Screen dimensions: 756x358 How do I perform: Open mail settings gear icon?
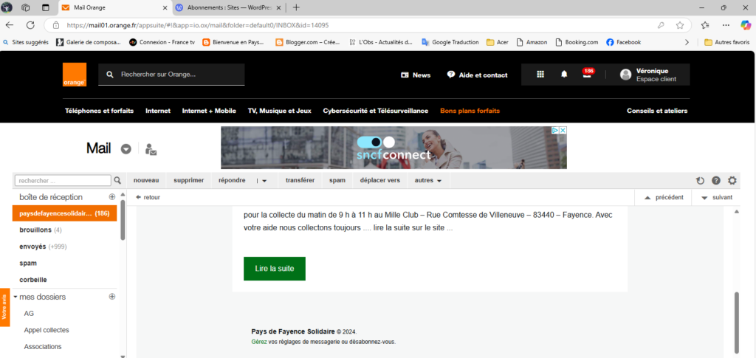tap(732, 180)
